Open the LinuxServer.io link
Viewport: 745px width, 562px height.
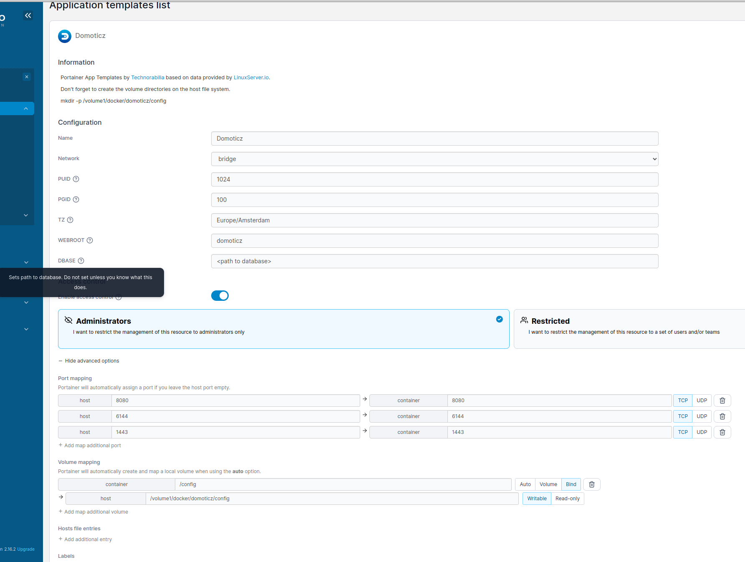(x=251, y=78)
